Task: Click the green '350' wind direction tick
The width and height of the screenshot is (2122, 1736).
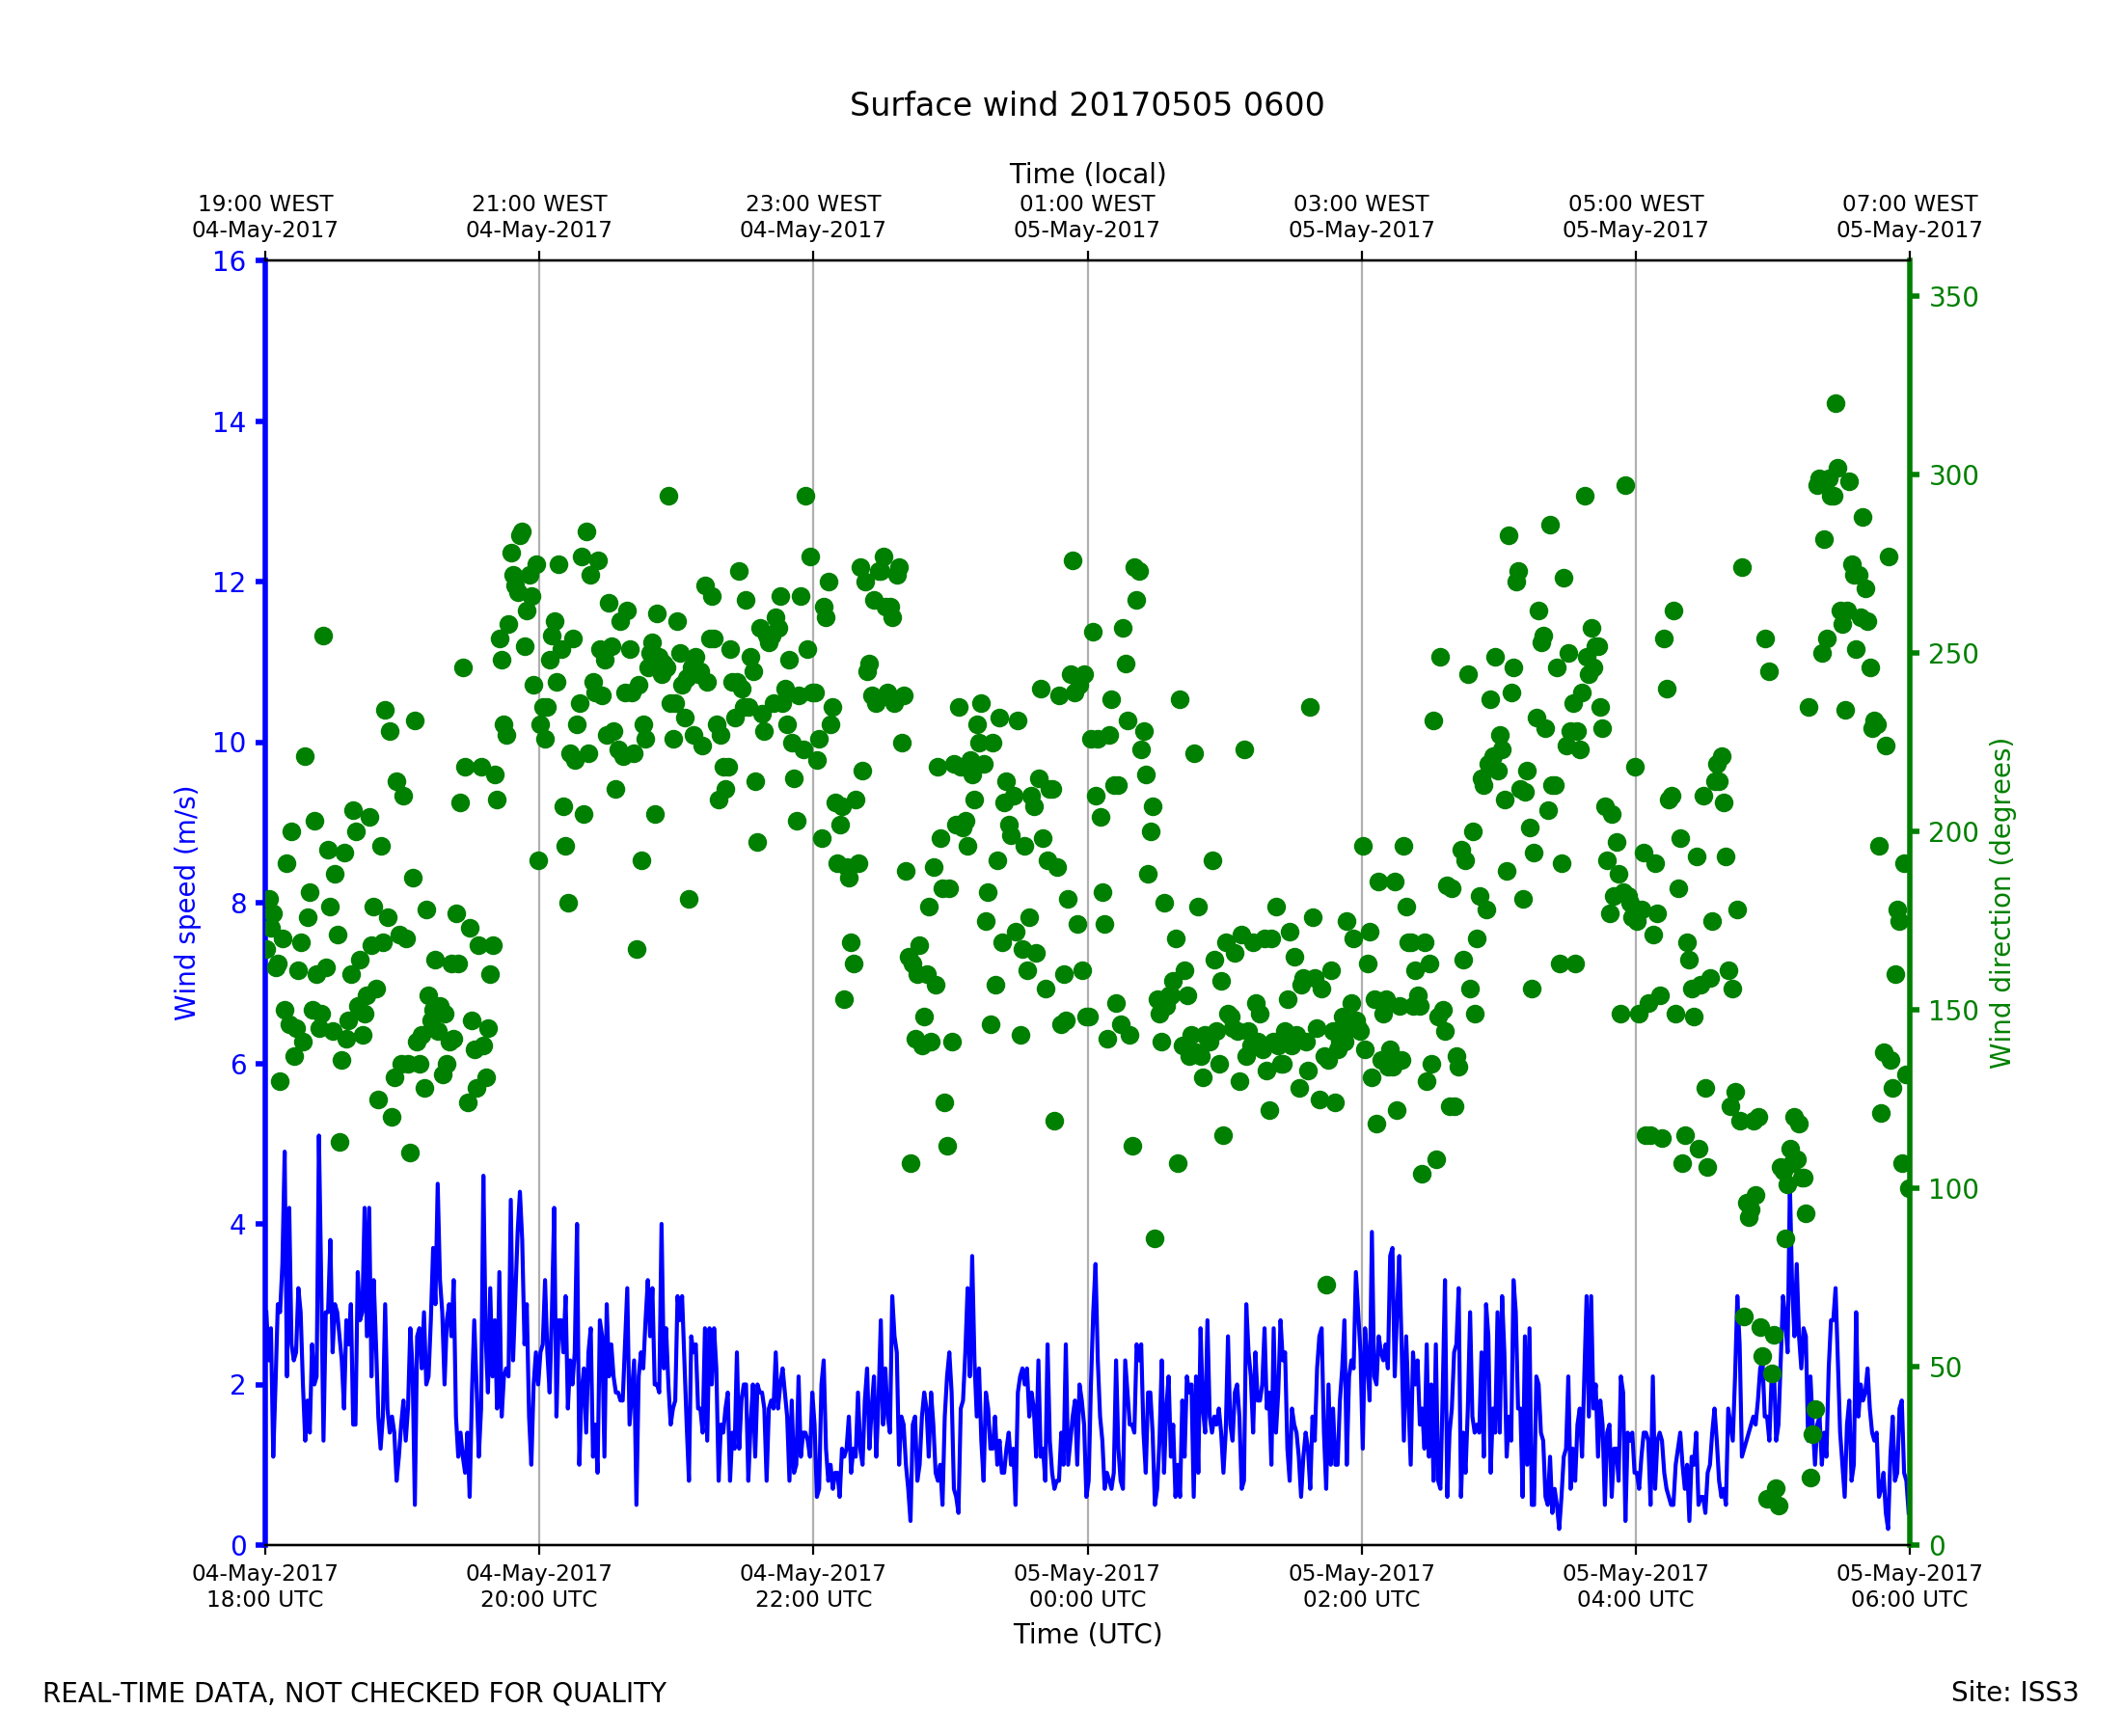Action: pyautogui.click(x=1953, y=298)
